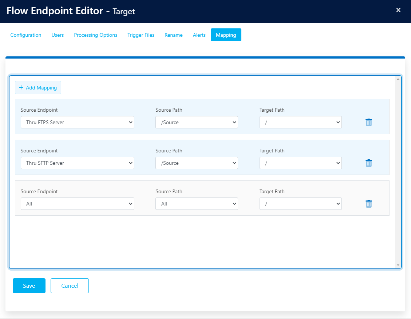Save the endpoint mapping changes
Image resolution: width=411 pixels, height=319 pixels.
point(29,286)
